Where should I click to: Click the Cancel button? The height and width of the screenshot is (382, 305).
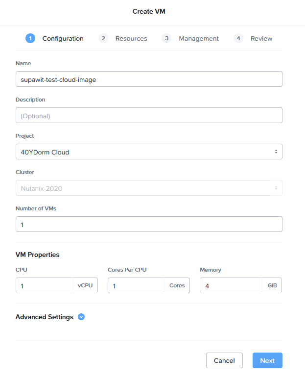point(224,360)
